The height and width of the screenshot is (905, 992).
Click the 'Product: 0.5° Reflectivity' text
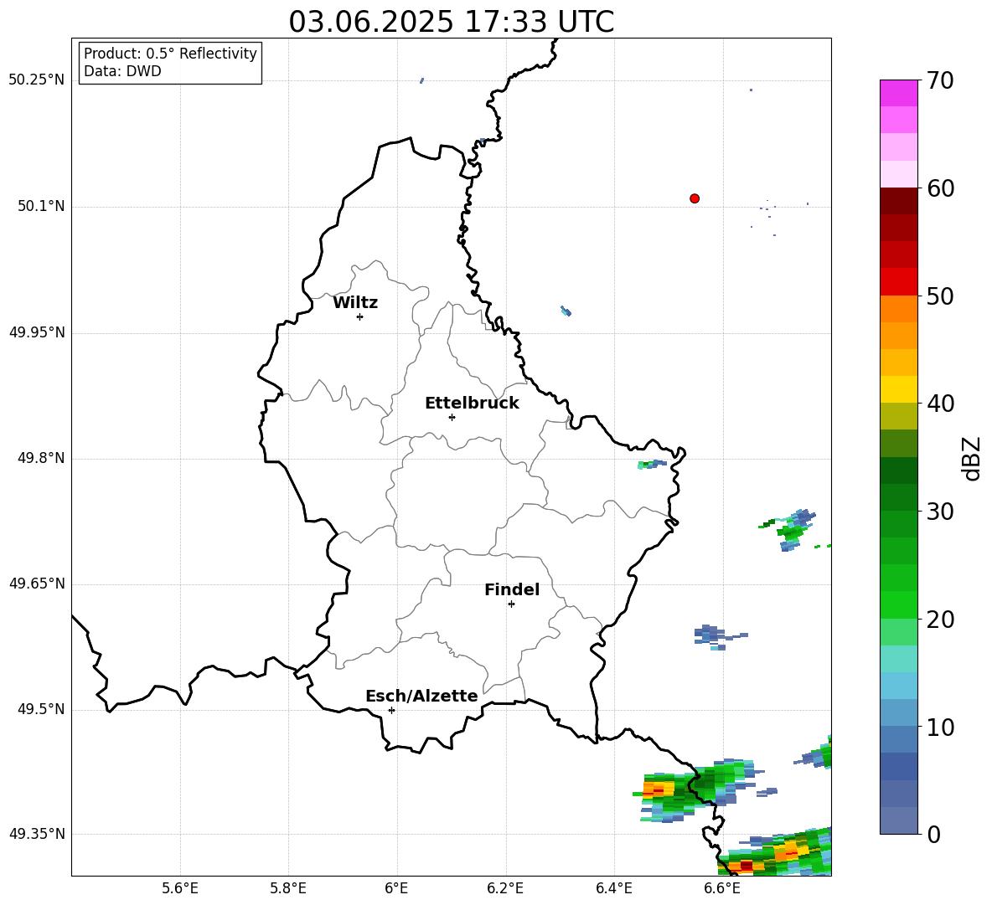pos(170,54)
